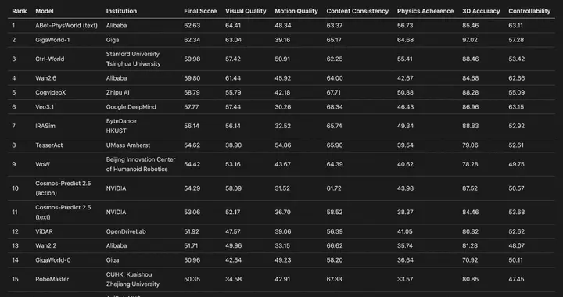Click the Model column header
Viewport: 563px width, 297px height.
coord(45,11)
